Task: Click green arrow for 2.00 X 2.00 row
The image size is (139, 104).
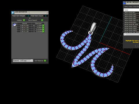Action: [x=43, y=25]
